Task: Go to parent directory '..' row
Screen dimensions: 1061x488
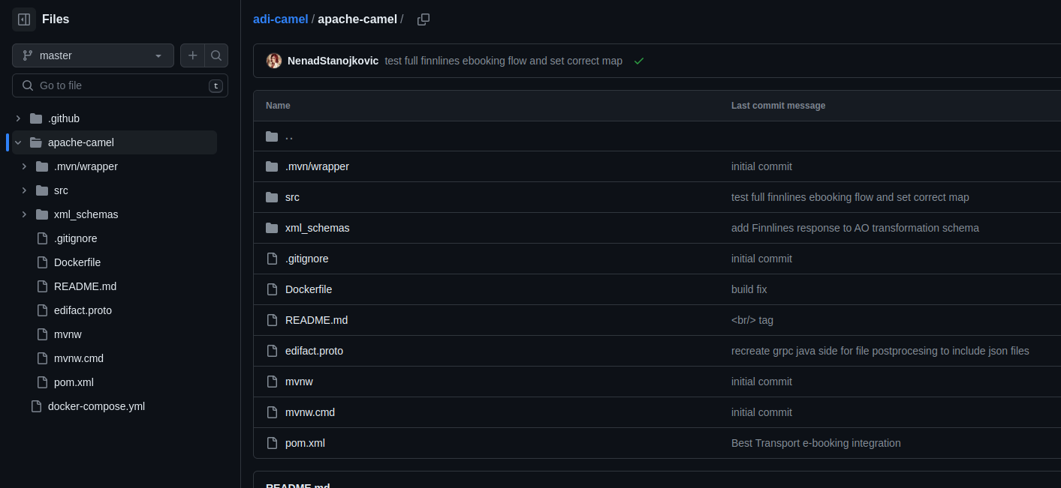Action: pyautogui.click(x=289, y=136)
